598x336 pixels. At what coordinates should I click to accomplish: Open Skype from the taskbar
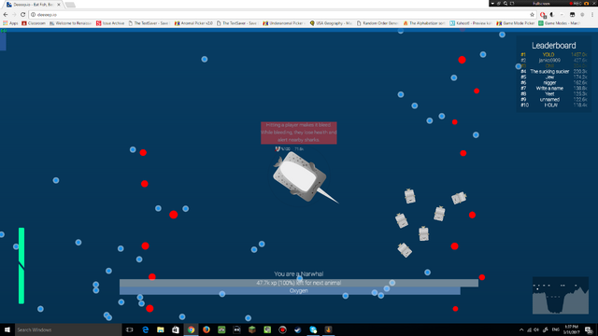313,329
